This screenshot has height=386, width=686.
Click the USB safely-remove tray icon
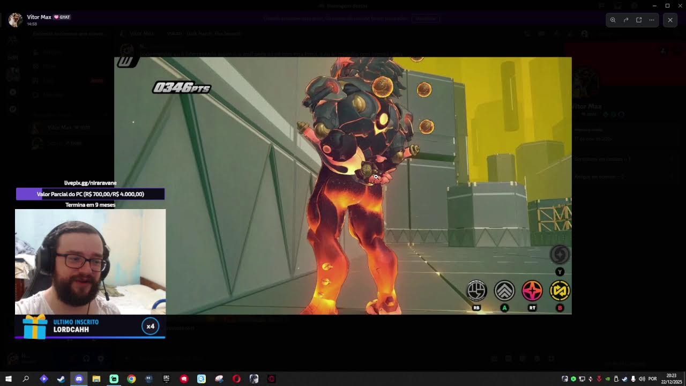tap(616, 379)
